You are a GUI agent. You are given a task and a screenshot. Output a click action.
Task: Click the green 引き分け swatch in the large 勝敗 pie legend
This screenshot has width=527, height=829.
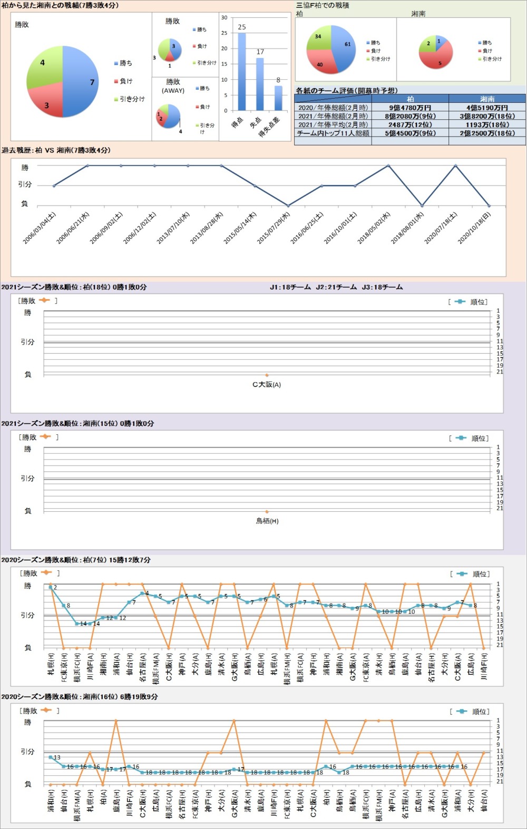(x=116, y=99)
